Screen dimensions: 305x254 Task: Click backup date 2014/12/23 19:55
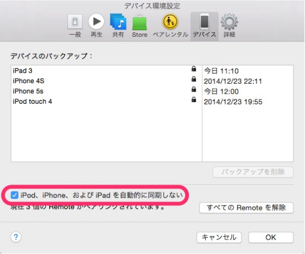pos(233,102)
